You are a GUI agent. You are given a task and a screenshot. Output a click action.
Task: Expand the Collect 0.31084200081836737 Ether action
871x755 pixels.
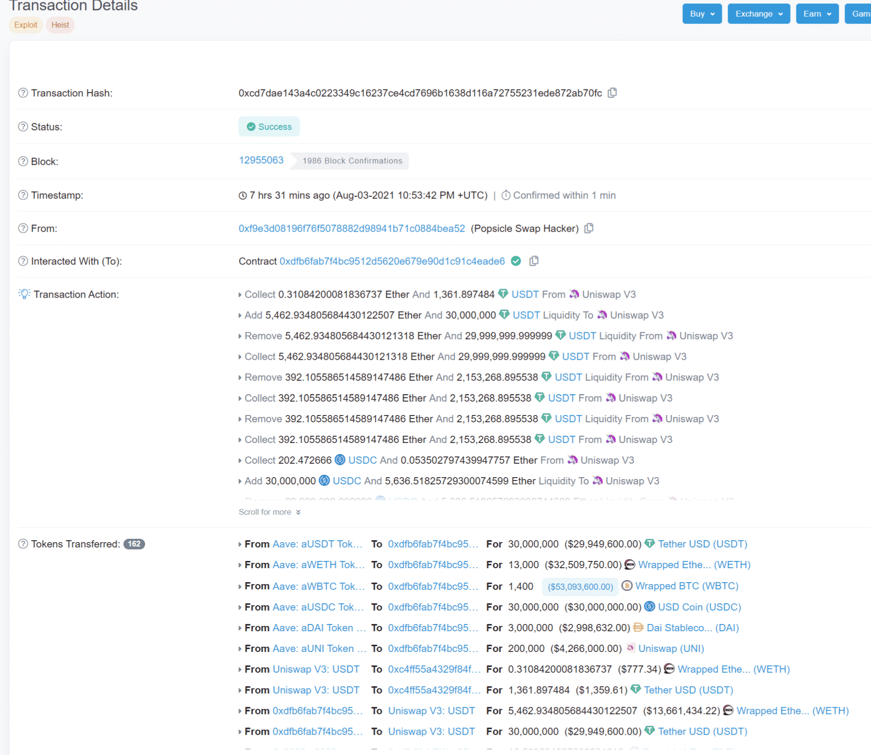[x=240, y=295]
